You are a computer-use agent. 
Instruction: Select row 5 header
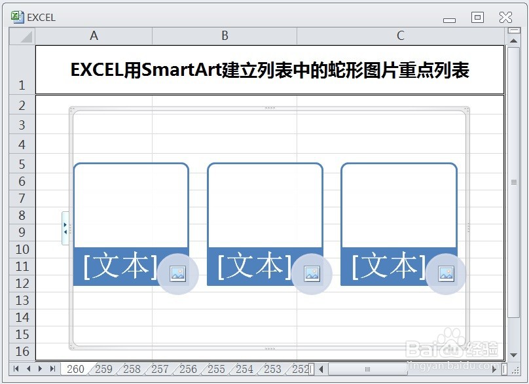22,164
